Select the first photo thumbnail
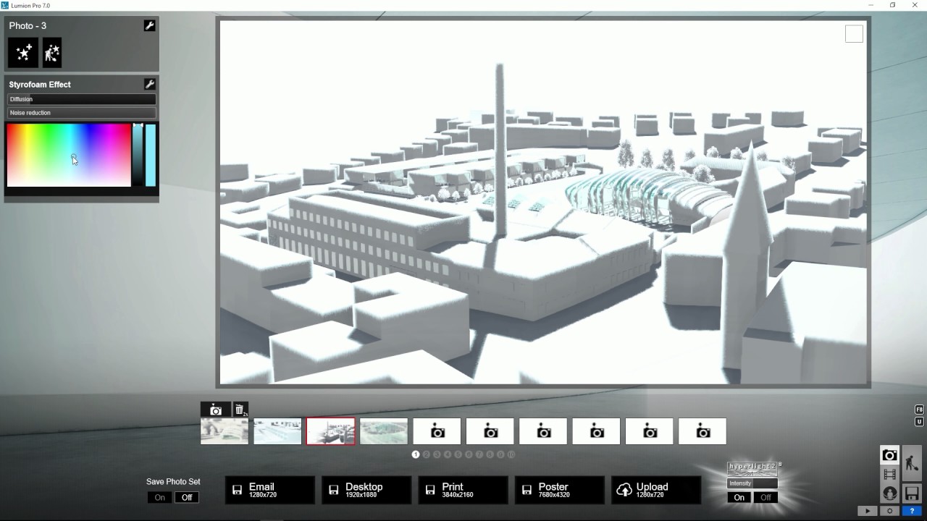 pos(225,431)
